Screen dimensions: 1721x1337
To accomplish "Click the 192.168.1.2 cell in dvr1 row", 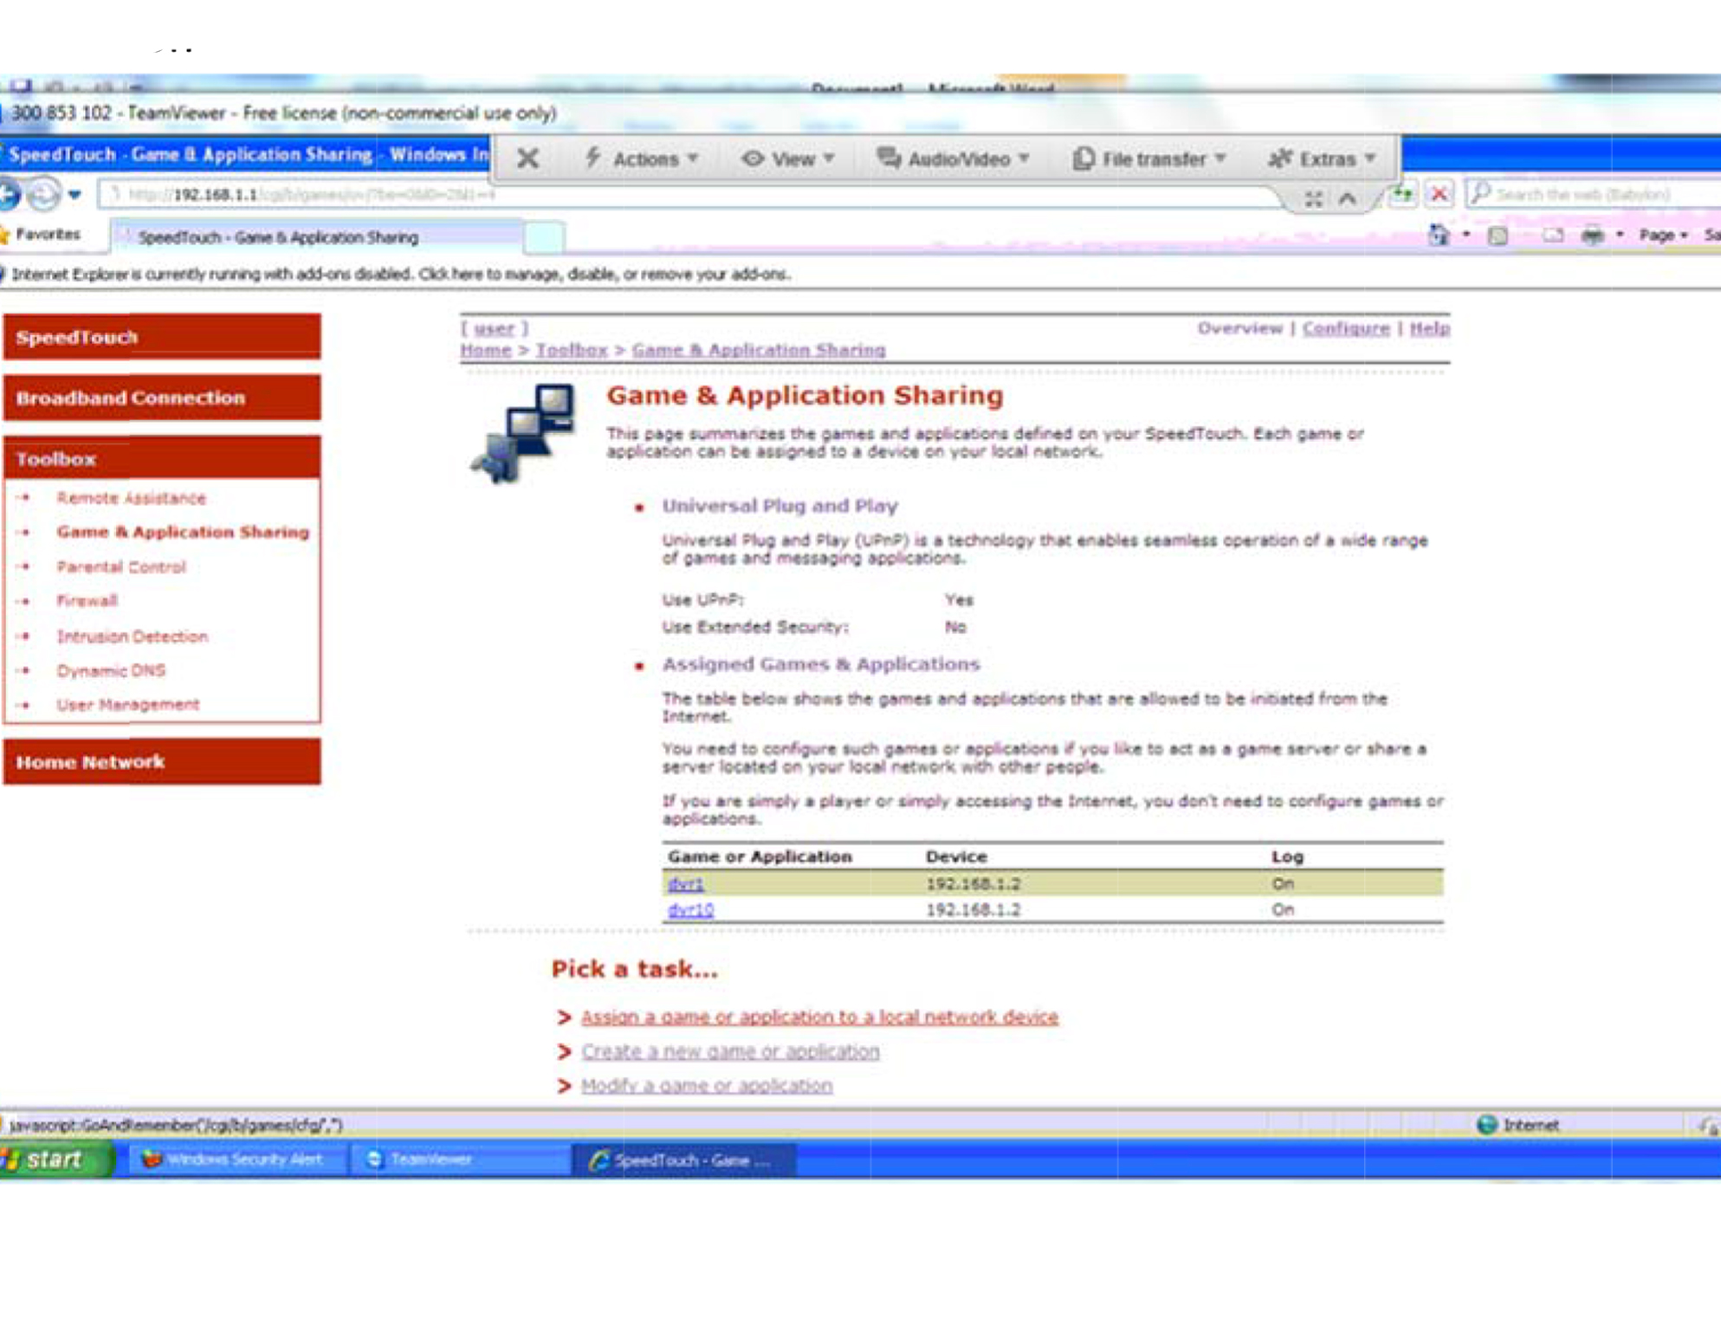I will (974, 884).
